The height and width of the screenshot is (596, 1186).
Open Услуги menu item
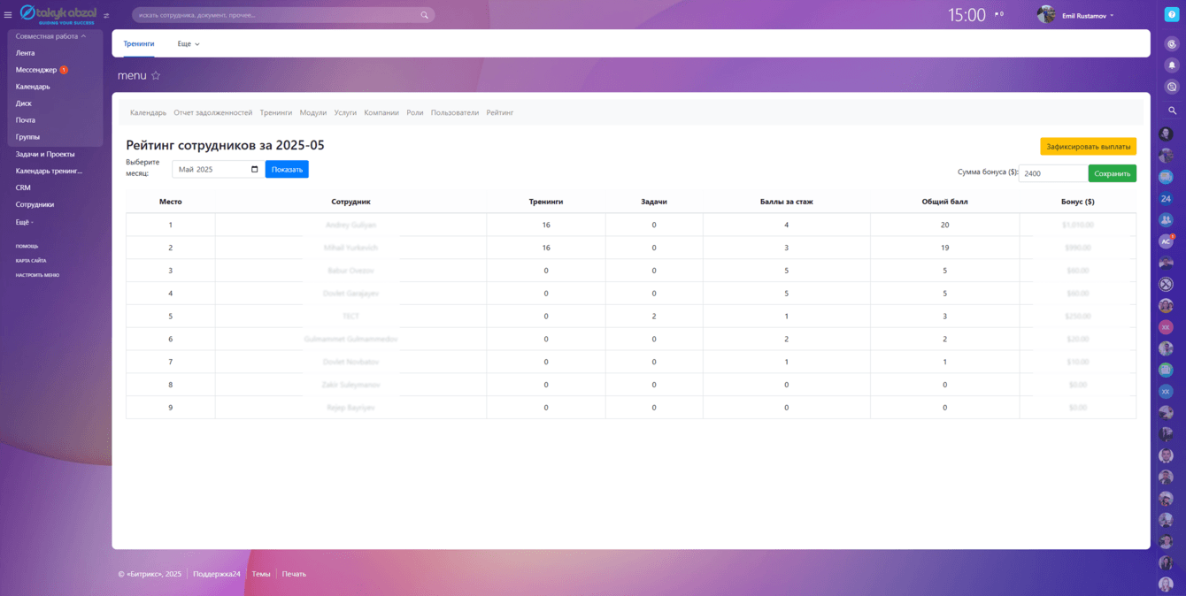[x=345, y=113]
